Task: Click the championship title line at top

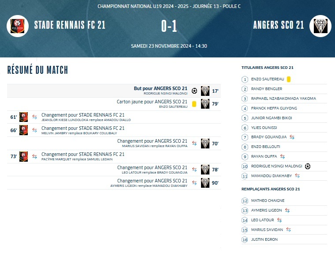Action: click(169, 6)
